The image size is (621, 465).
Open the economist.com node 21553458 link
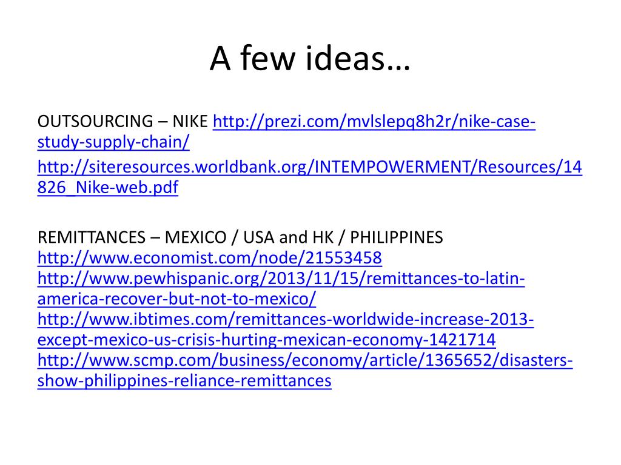tap(209, 258)
